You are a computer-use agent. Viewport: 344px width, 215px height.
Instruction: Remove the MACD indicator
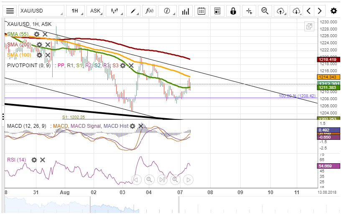[x=141, y=126]
